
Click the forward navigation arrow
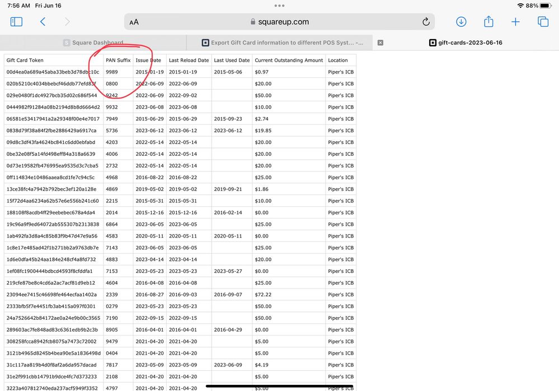click(x=68, y=22)
